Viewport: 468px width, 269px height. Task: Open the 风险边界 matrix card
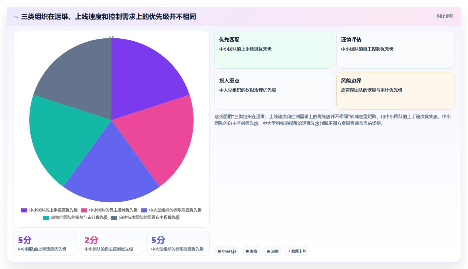[x=395, y=91]
